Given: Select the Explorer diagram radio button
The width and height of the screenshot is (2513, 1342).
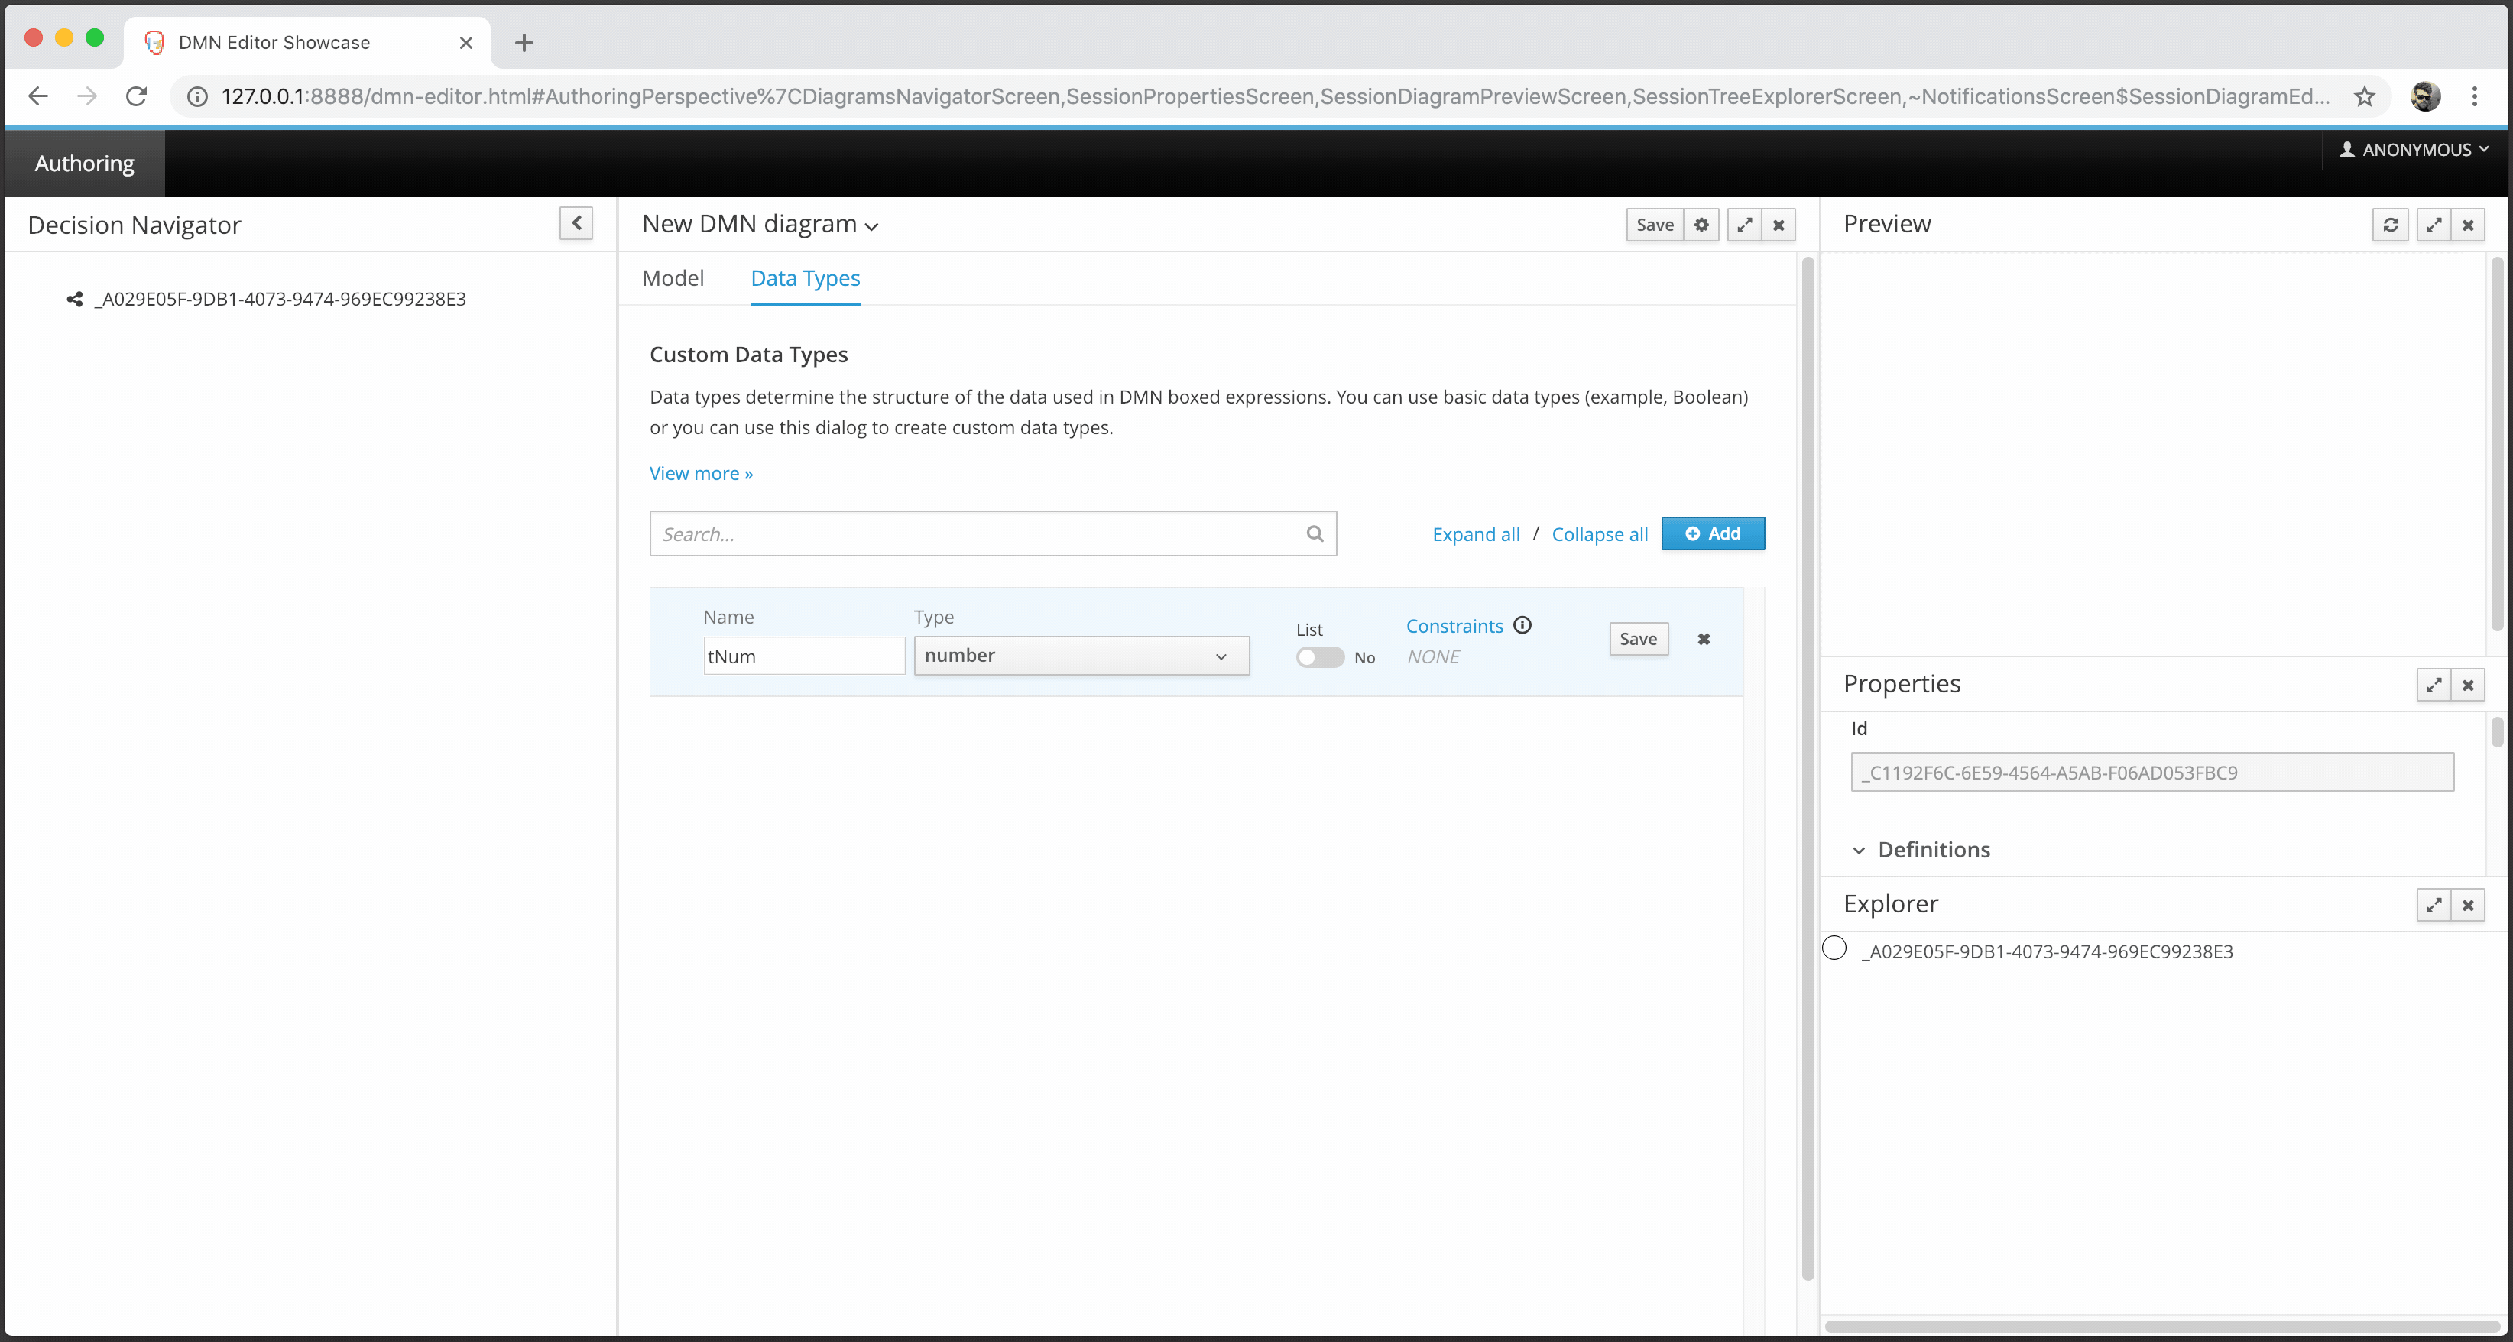Looking at the screenshot, I should click(x=1834, y=948).
